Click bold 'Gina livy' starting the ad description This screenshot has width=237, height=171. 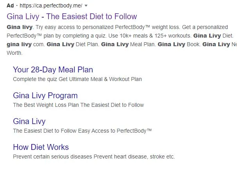[20, 27]
